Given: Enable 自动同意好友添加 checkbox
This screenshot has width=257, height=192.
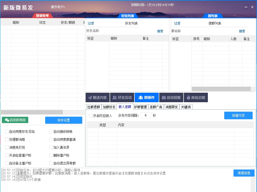Looking at the screenshot, I should point(7,132).
